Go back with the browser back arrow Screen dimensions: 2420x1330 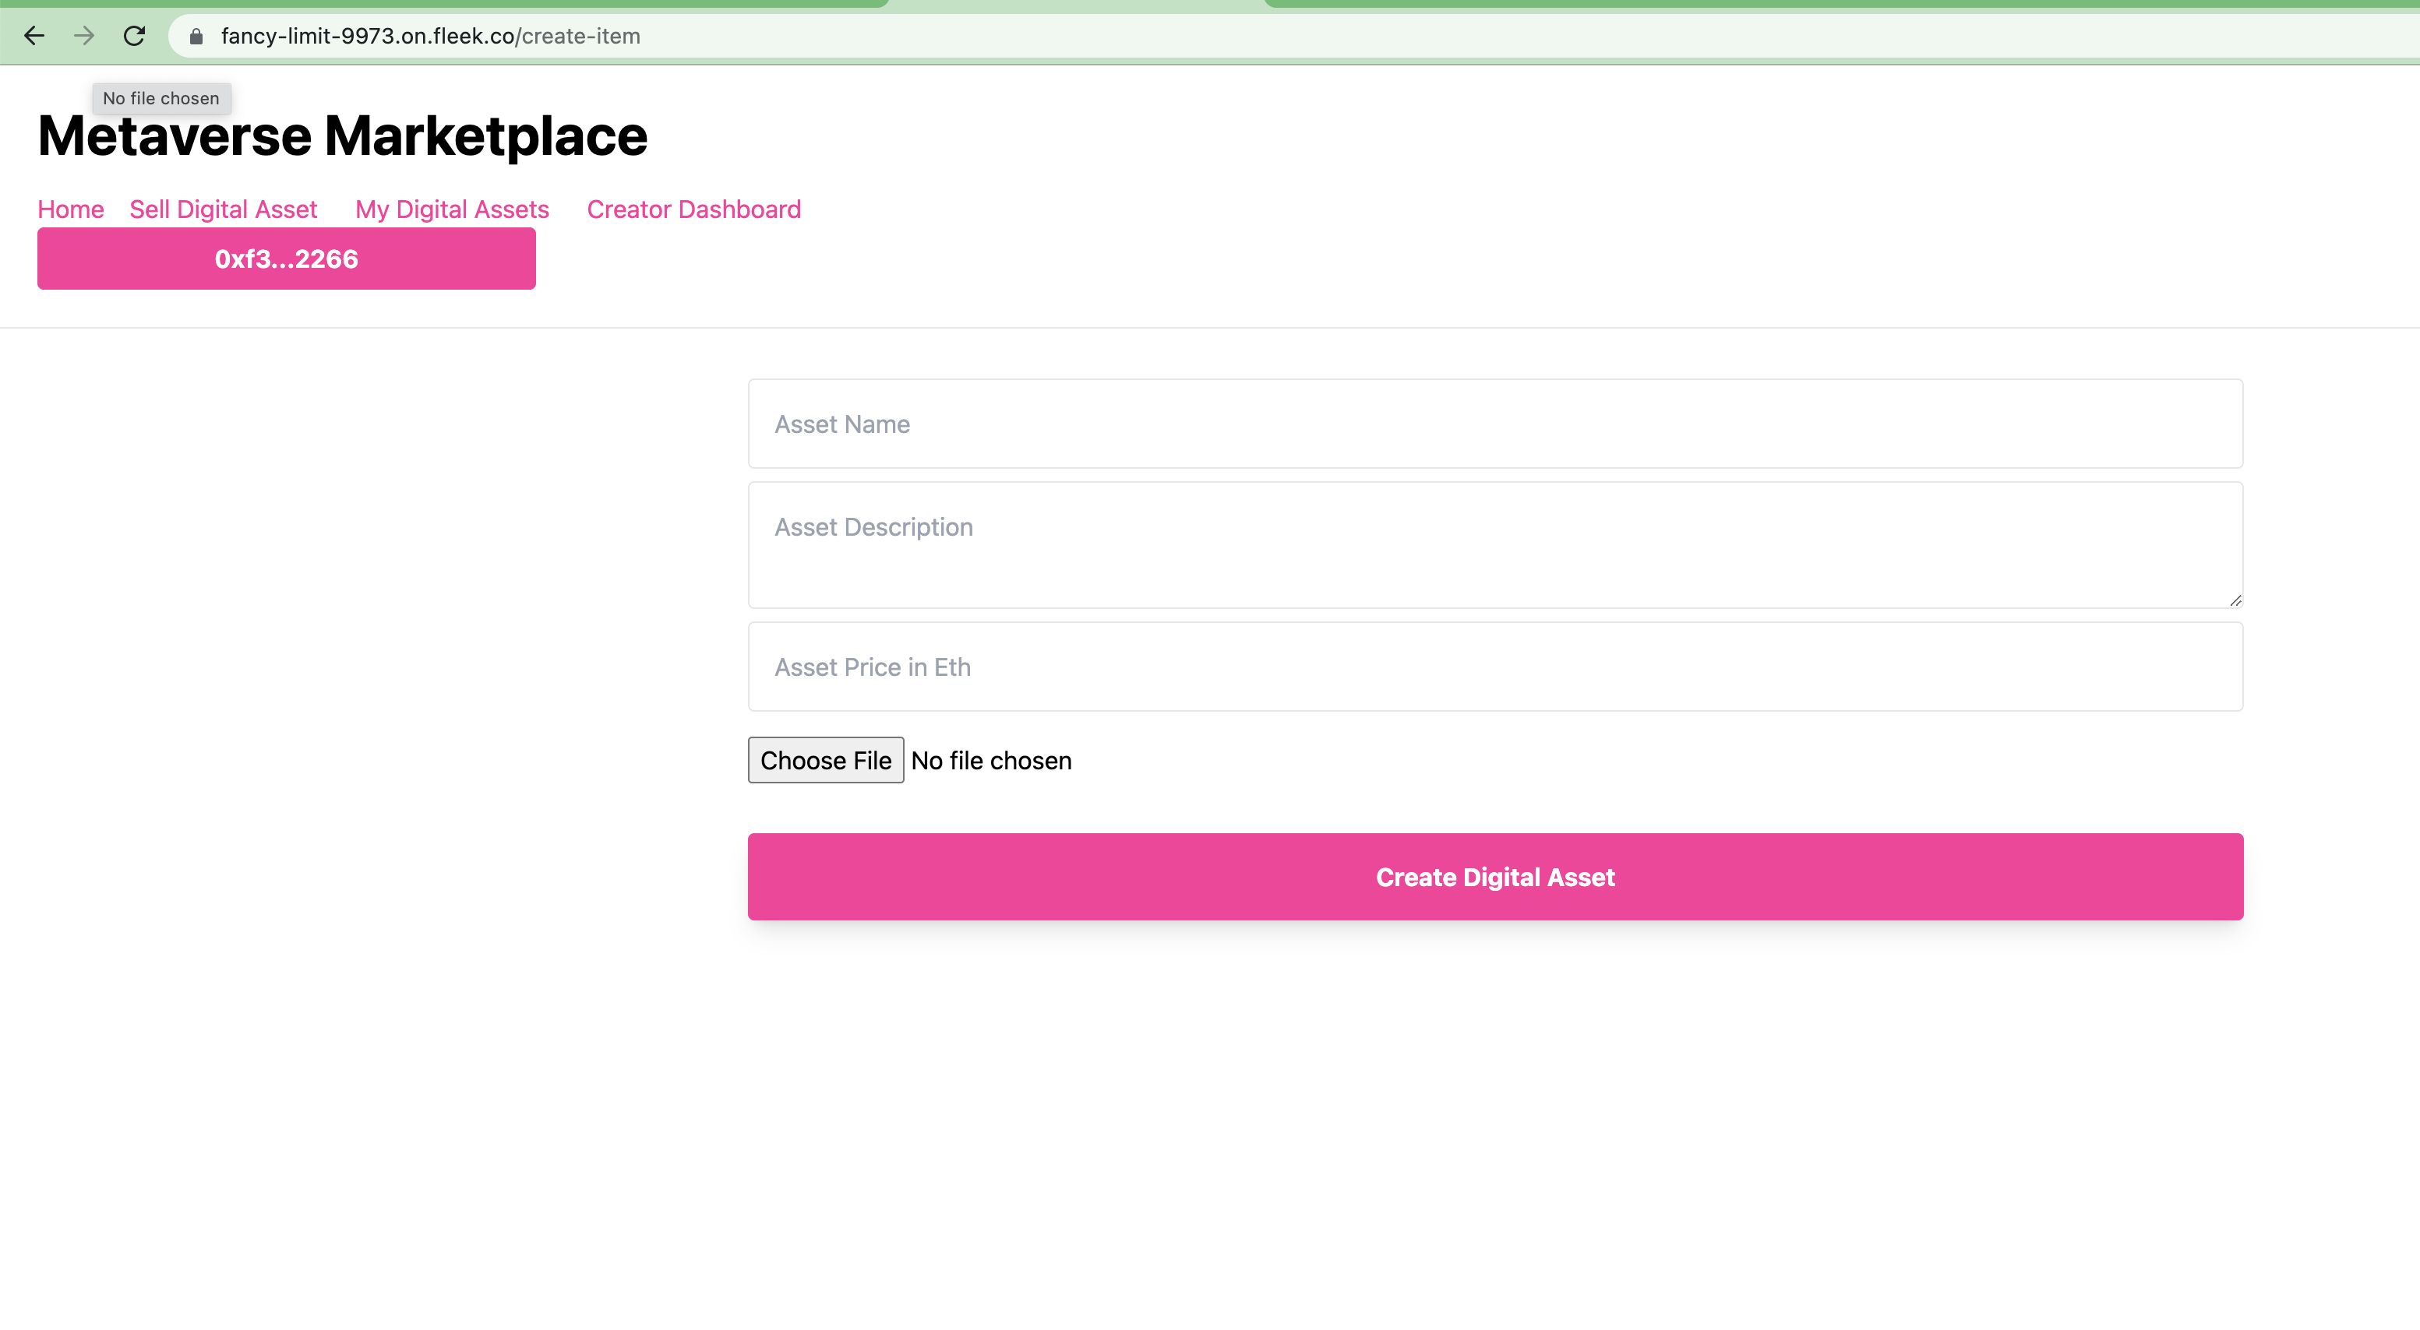(34, 36)
